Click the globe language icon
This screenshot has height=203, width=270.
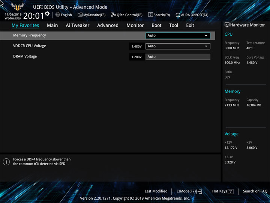tap(58, 15)
